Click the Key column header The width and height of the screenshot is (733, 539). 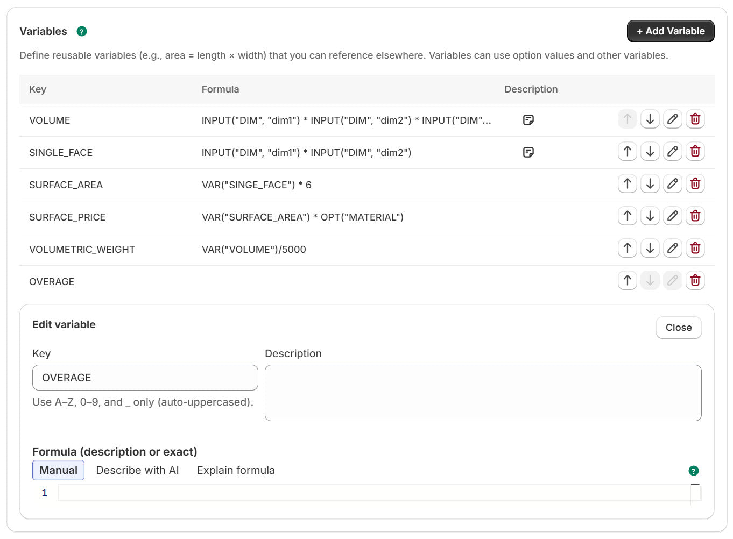coord(38,89)
